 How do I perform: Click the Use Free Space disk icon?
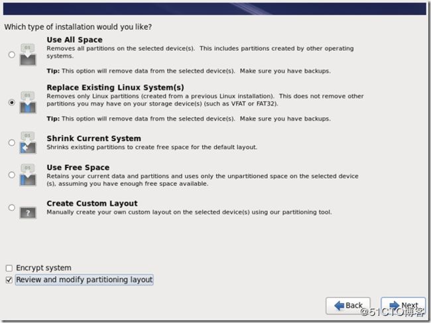pyautogui.click(x=28, y=175)
